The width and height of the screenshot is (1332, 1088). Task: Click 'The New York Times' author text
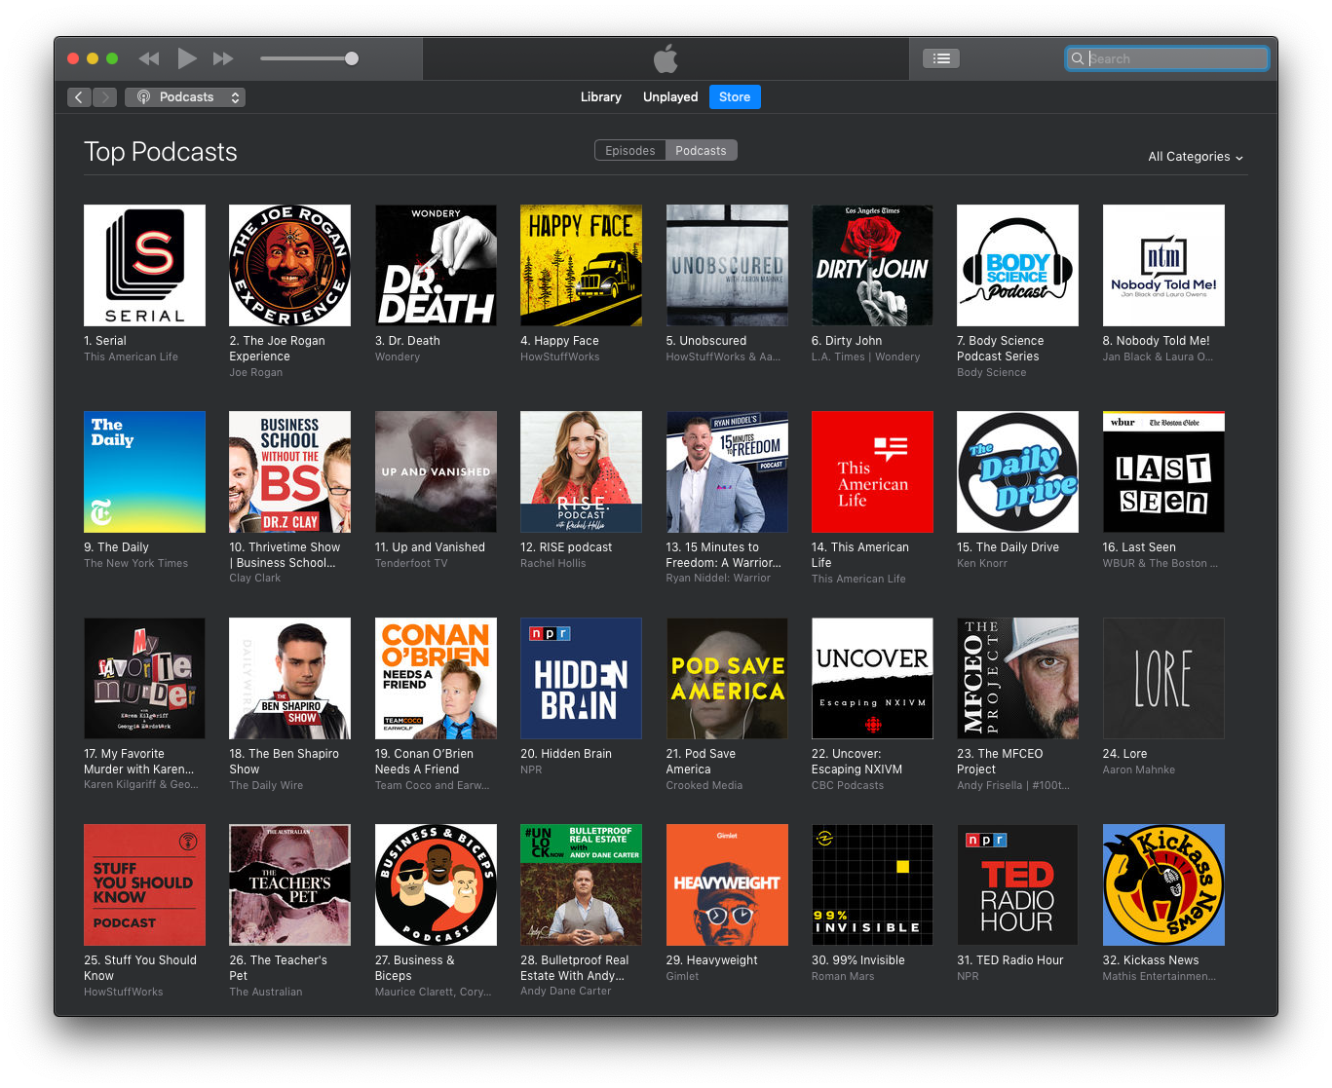[x=135, y=563]
